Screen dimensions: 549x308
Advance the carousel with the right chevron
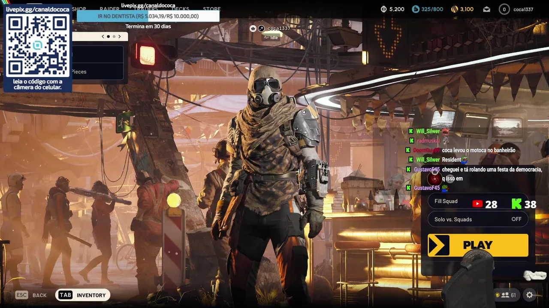coord(119,36)
